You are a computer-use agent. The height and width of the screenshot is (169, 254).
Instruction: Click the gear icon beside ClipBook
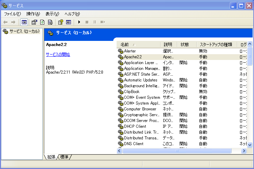[x=120, y=92]
